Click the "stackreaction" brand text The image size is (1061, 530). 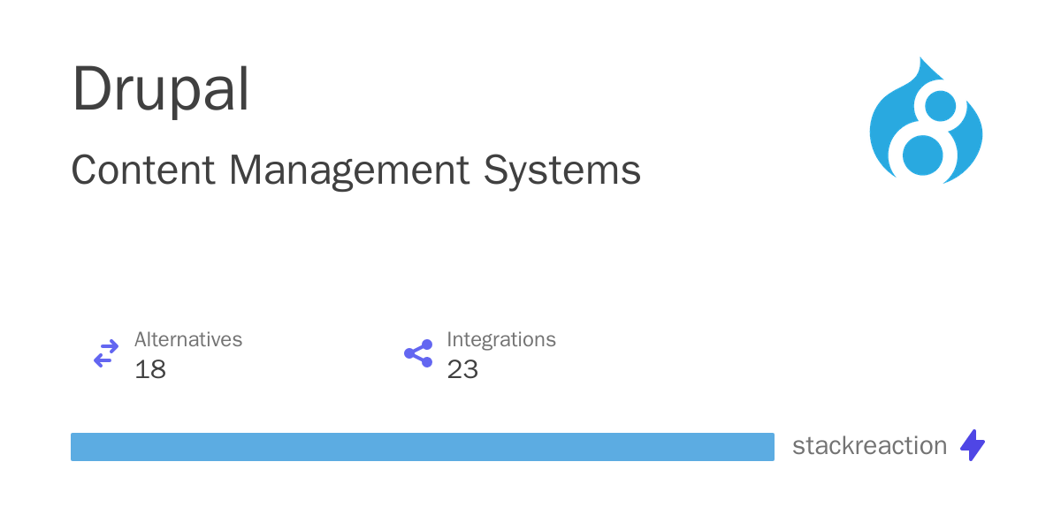[869, 446]
